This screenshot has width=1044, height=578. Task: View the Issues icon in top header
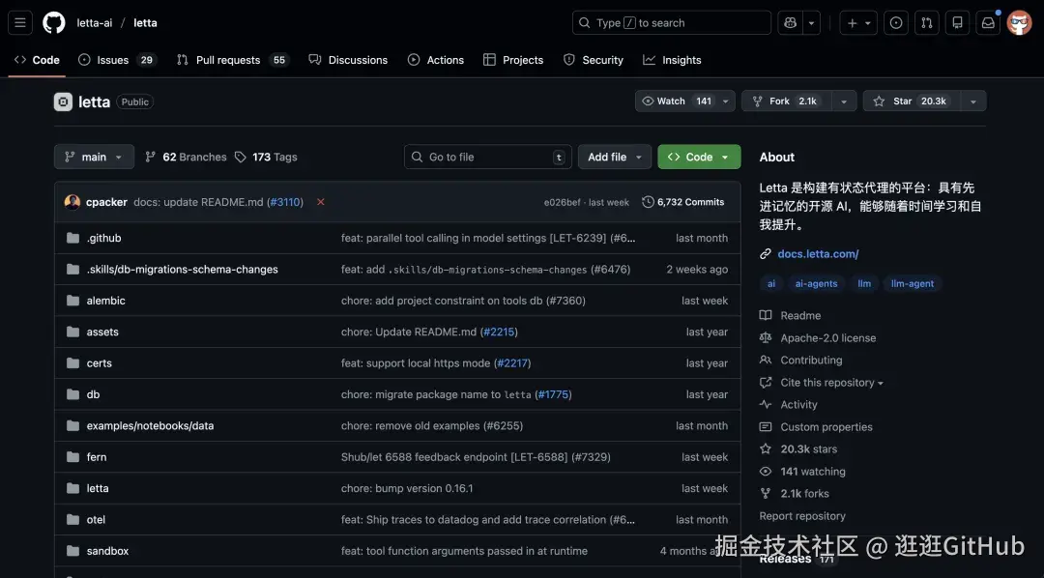point(896,22)
